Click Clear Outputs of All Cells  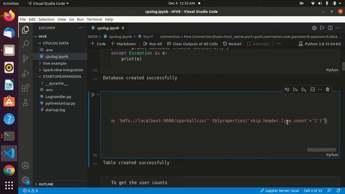click(192, 44)
